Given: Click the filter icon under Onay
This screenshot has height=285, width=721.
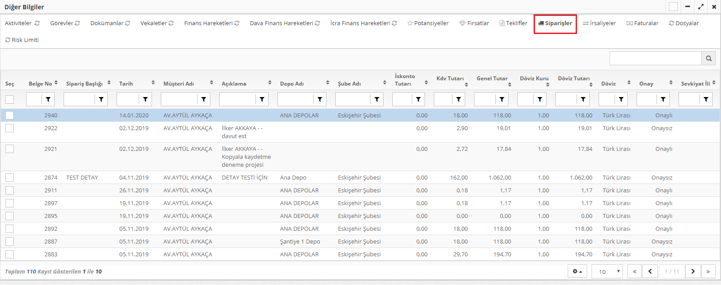Looking at the screenshot, I should tap(663, 99).
